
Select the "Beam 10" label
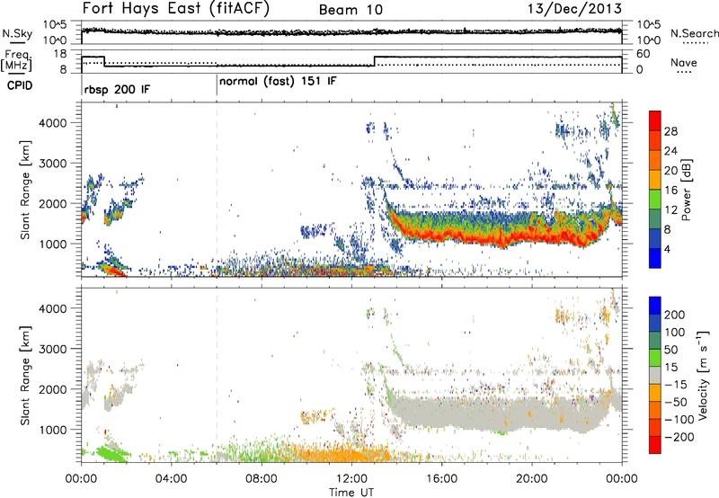pos(351,10)
